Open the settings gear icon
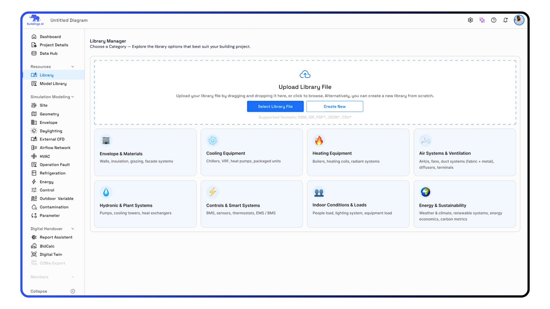The width and height of the screenshot is (550, 309). (470, 20)
